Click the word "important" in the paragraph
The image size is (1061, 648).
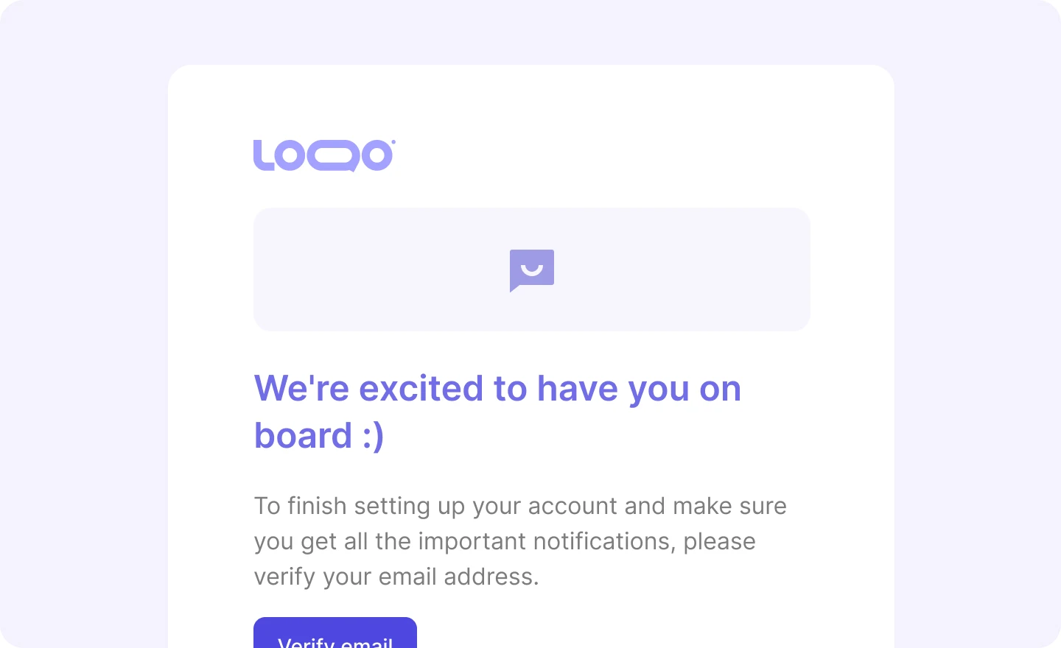coord(472,542)
